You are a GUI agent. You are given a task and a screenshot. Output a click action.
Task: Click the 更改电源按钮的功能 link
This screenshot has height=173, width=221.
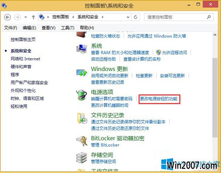[x=159, y=99]
